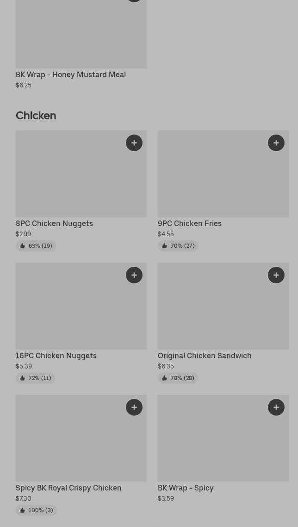Open BK Wrap - Honey Mustard Meal
Image resolution: width=298 pixels, height=527 pixels.
[x=71, y=74]
